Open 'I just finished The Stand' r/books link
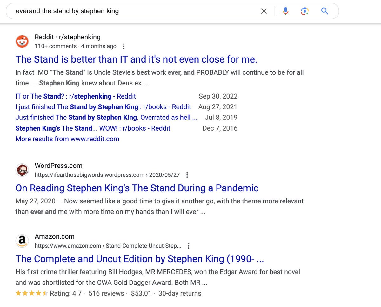Image resolution: width=381 pixels, height=307 pixels. (x=103, y=107)
